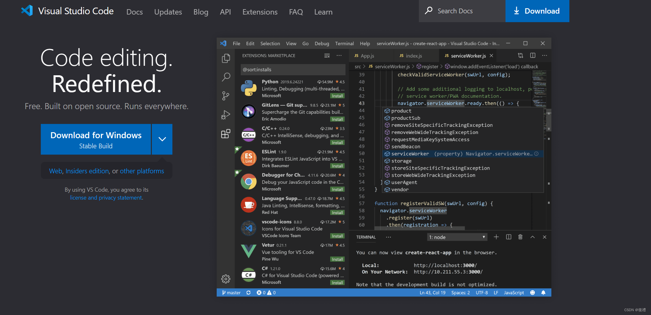Click the open changes icon in editor toolbar
Screen dimensions: 651x315
pos(520,55)
